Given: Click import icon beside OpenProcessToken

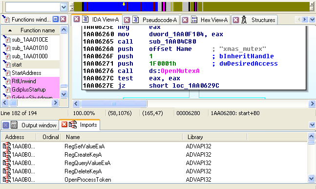Looking at the screenshot, I should [7, 179].
